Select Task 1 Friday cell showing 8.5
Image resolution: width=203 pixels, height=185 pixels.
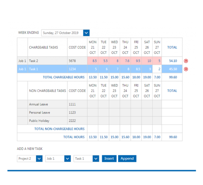coord(136,69)
